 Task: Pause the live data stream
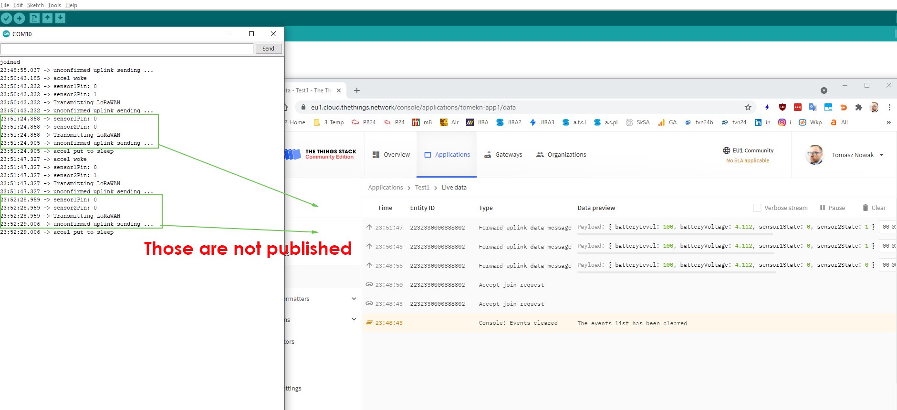pos(833,208)
